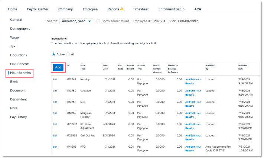Image resolution: width=264 pixels, height=158 pixels.
Task: Click Add/Edit Hour Benefits for Sick
Action: [193, 104]
